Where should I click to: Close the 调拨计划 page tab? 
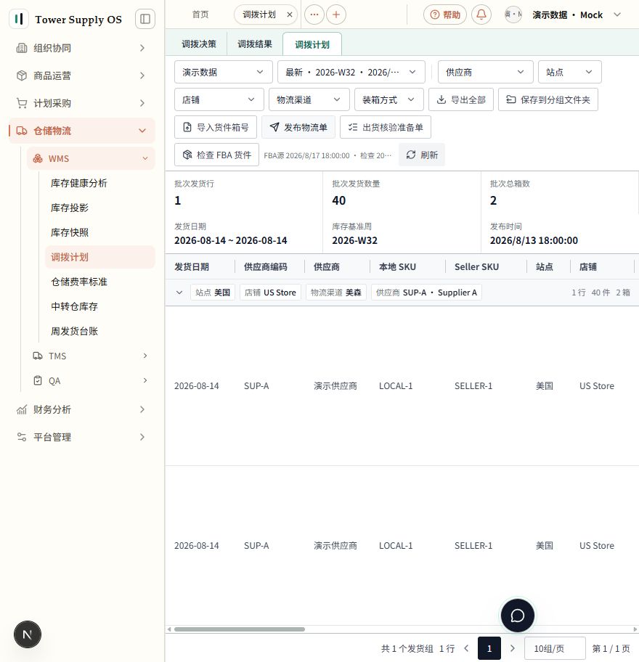point(290,15)
